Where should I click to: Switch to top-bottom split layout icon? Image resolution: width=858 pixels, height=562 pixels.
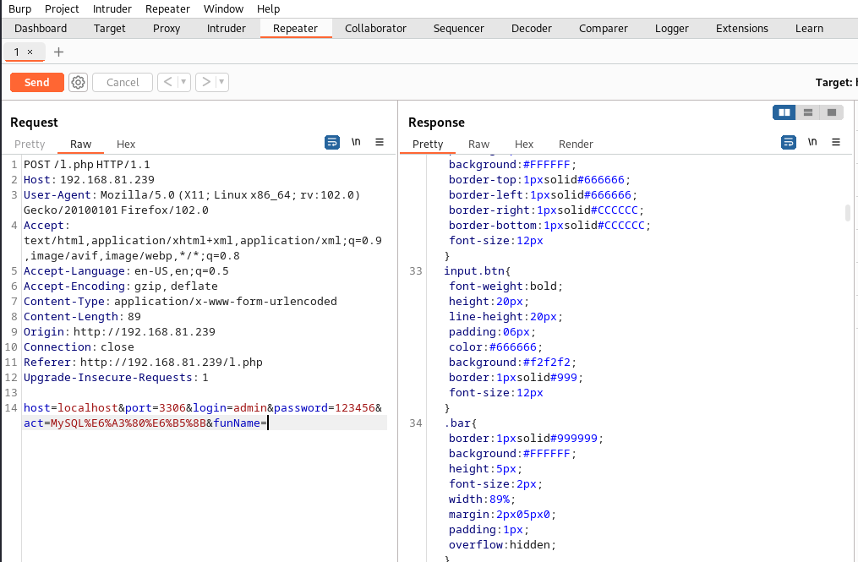coord(808,112)
